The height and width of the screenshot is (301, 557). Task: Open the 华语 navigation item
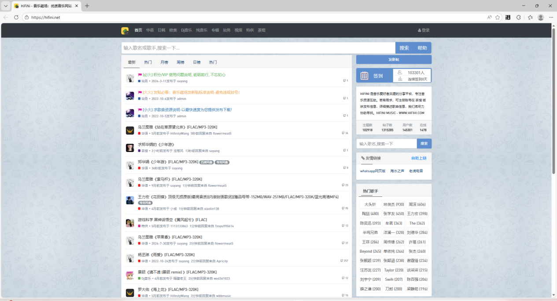[150, 30]
